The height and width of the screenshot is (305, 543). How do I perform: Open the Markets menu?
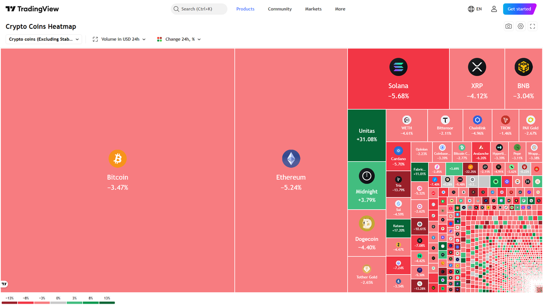pos(313,9)
